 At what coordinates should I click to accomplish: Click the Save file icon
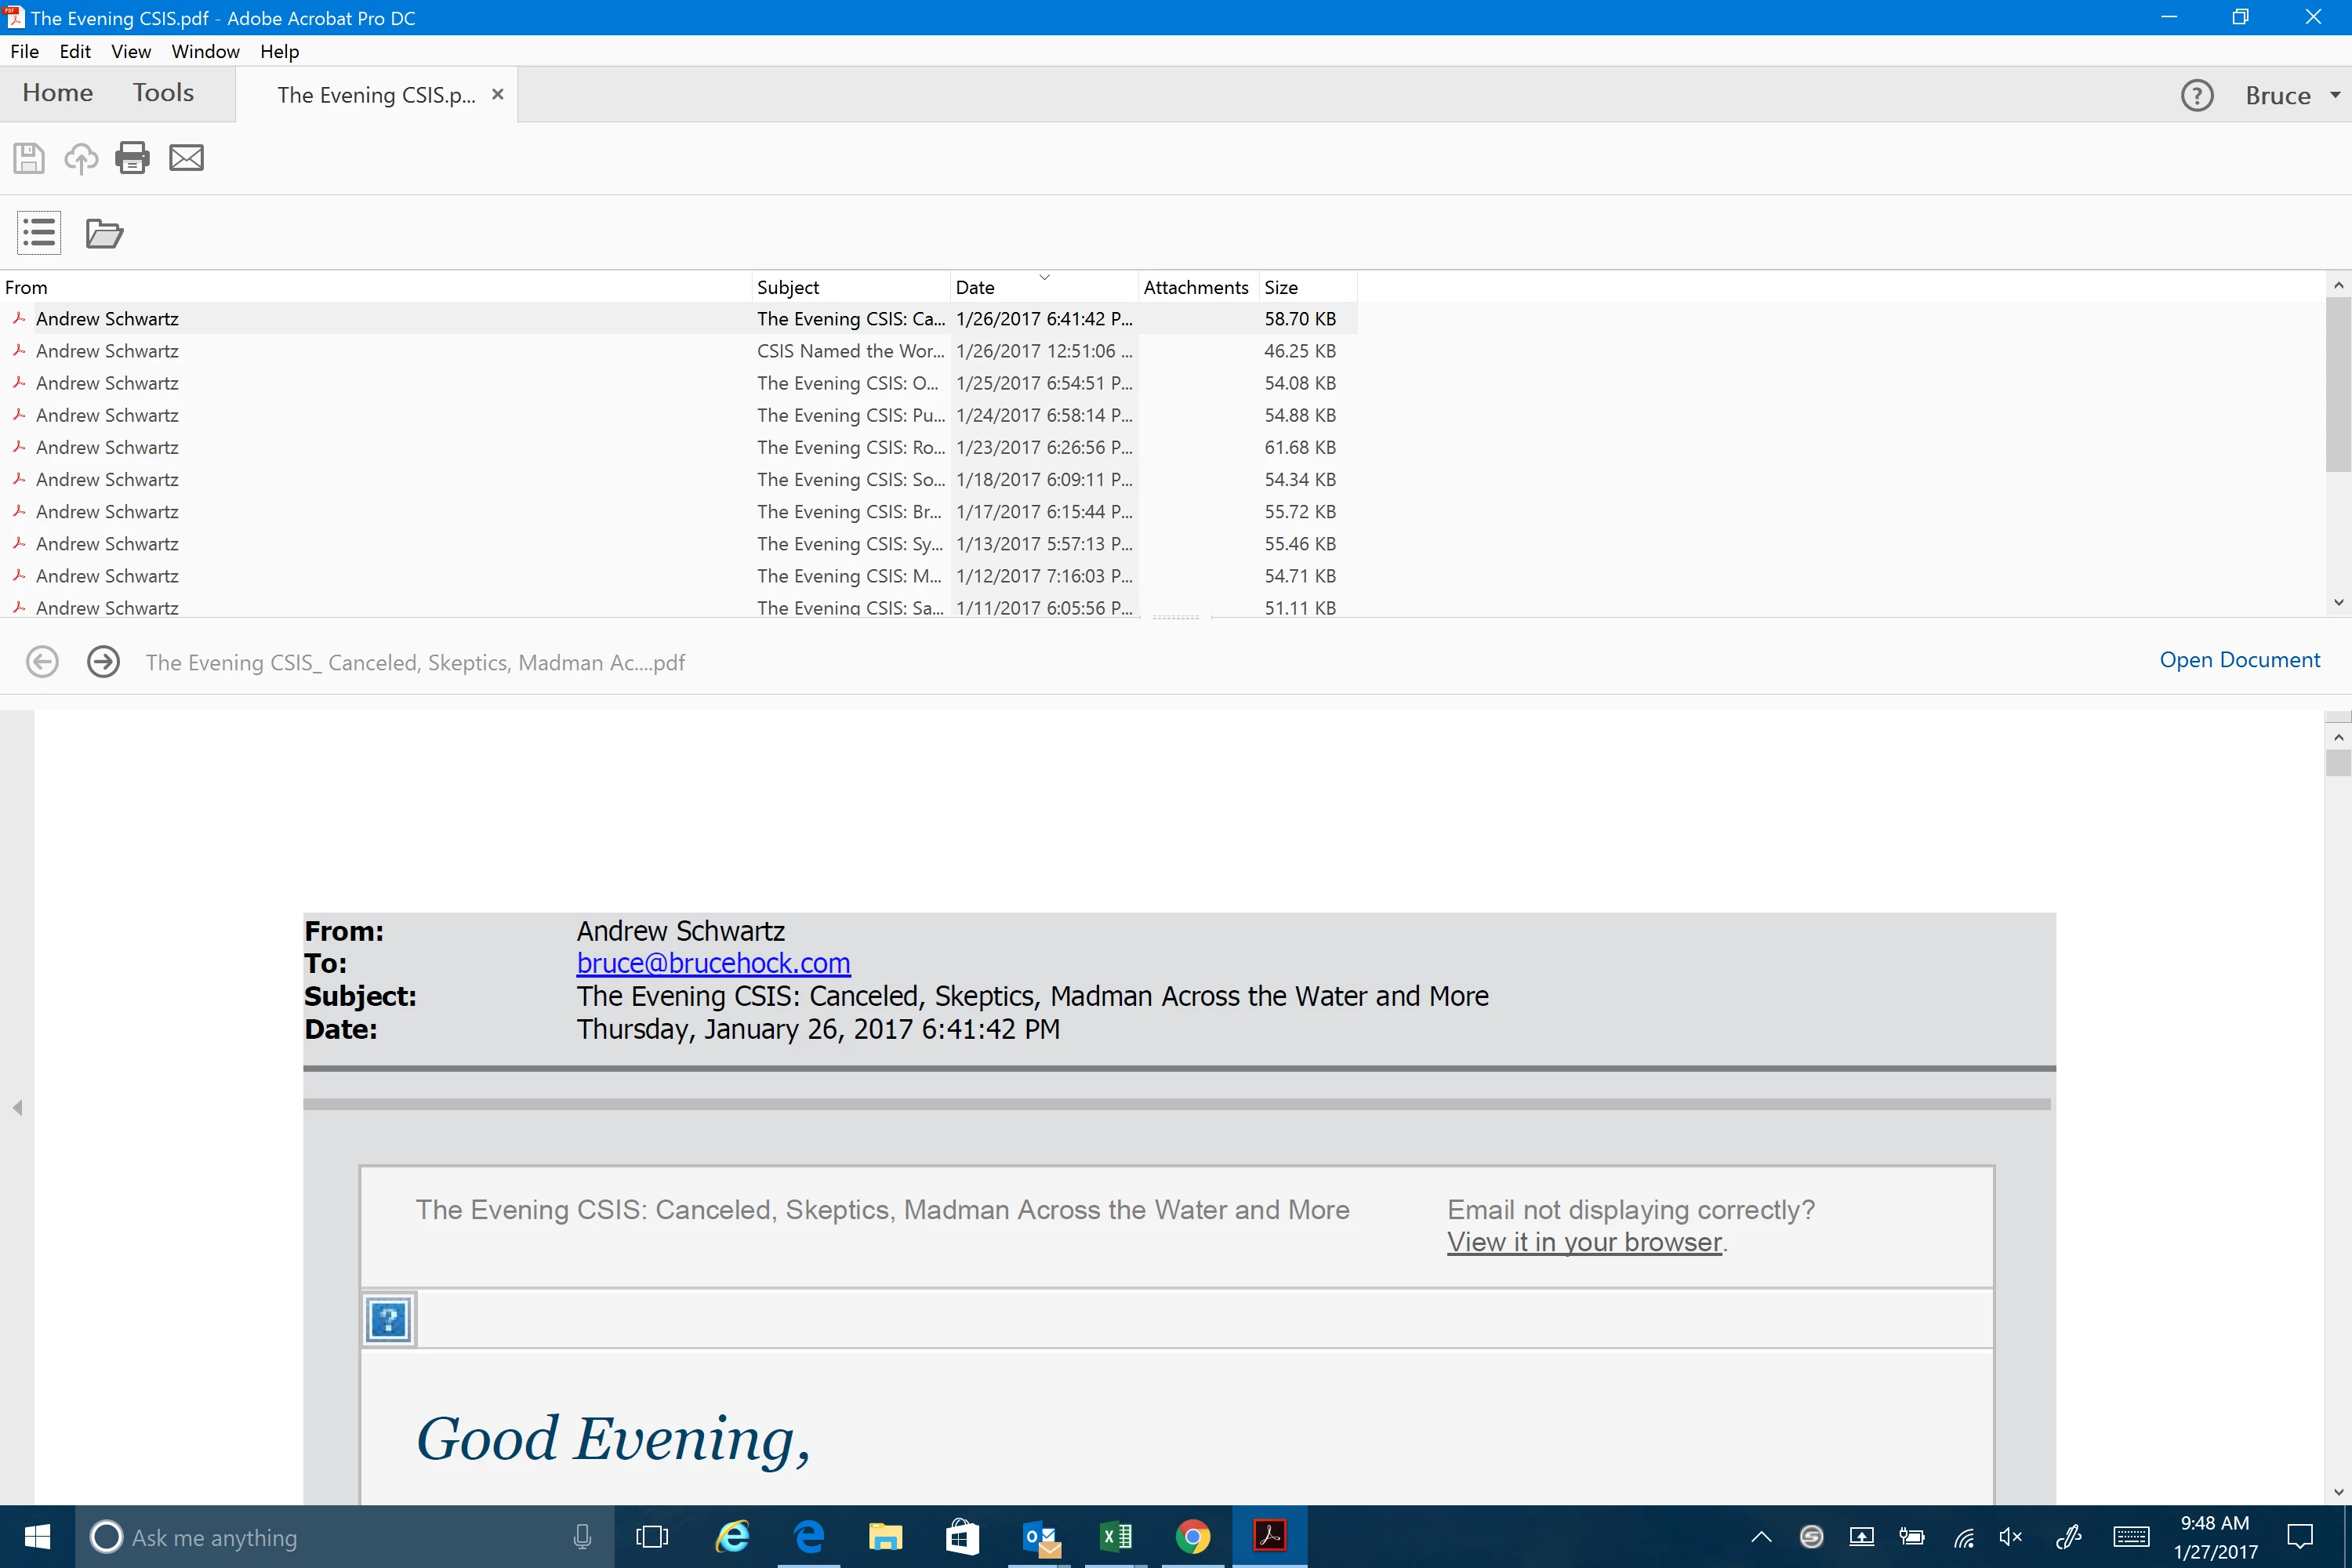point(28,158)
